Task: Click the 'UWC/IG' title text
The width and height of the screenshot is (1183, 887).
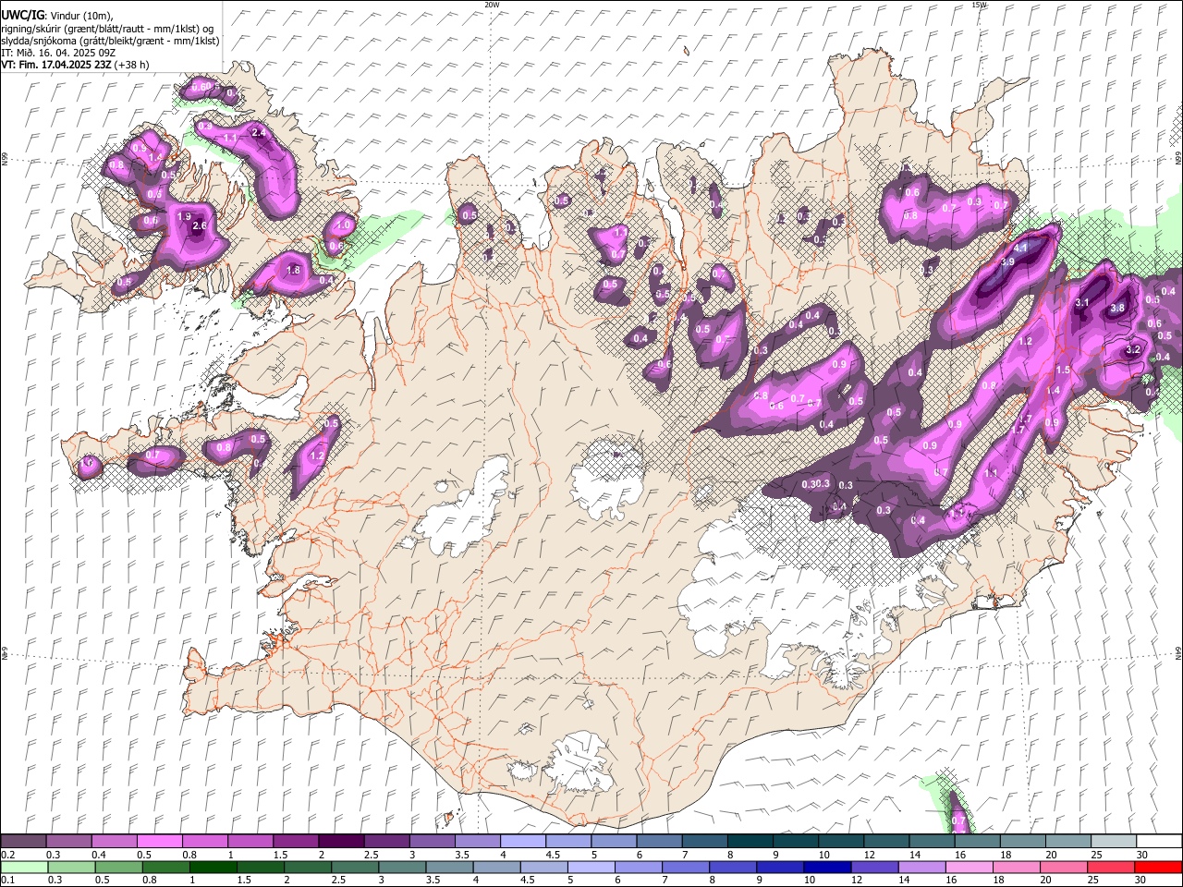Action: 22,16
